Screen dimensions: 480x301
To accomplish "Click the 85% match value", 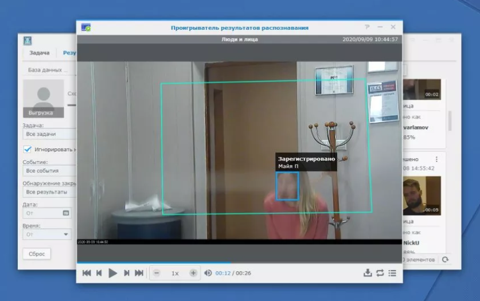I will click(x=409, y=138).
